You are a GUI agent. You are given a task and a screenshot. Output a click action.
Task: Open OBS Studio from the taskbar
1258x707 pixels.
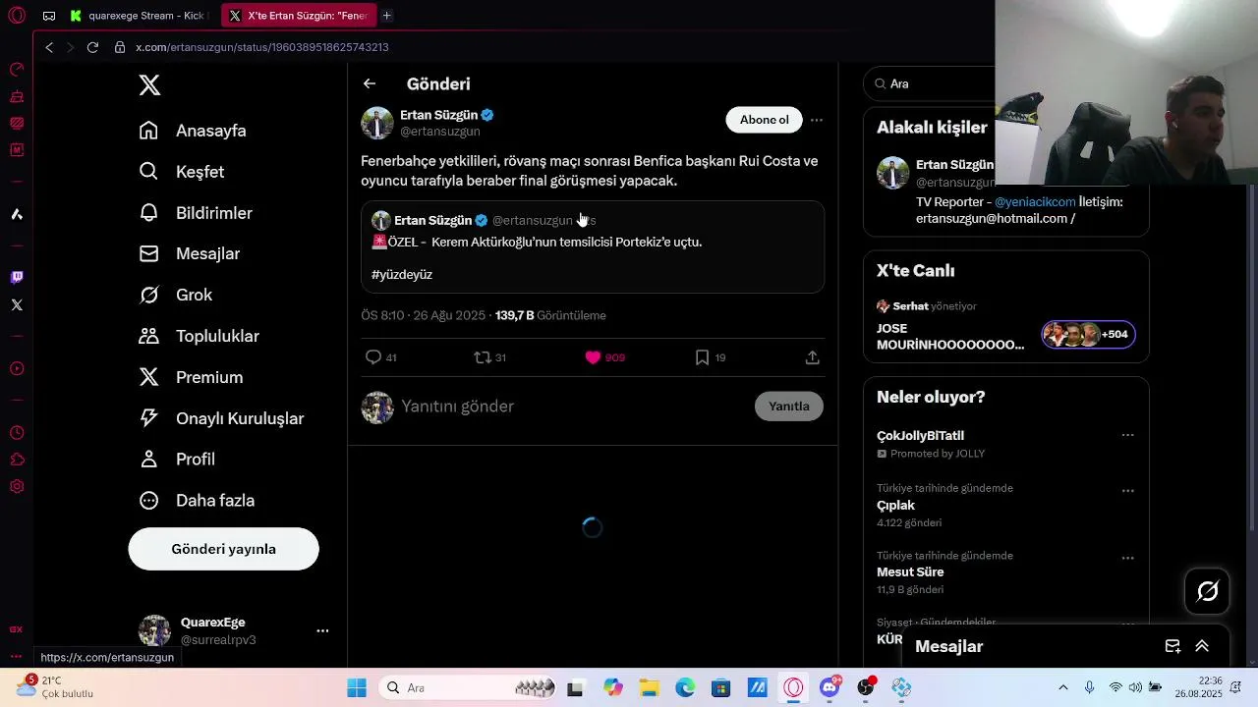click(866, 688)
